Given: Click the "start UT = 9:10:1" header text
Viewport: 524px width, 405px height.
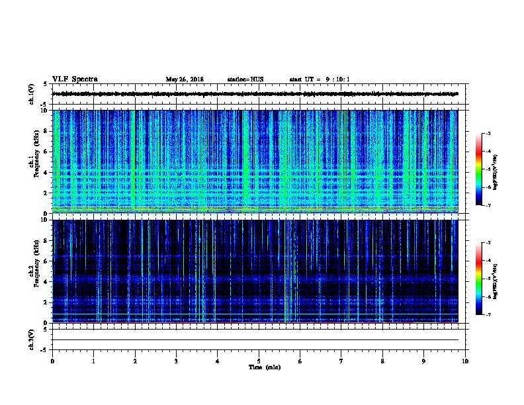Looking at the screenshot, I should 320,79.
